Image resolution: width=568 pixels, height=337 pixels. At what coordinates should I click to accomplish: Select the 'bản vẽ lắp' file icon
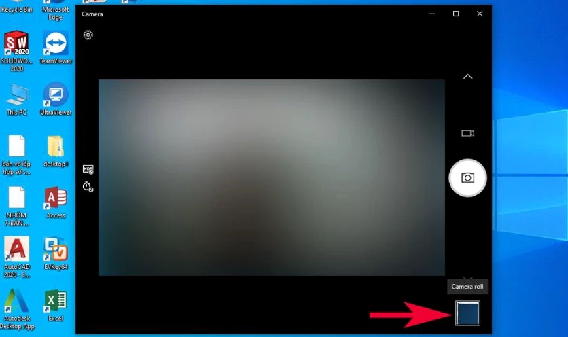coord(17,155)
